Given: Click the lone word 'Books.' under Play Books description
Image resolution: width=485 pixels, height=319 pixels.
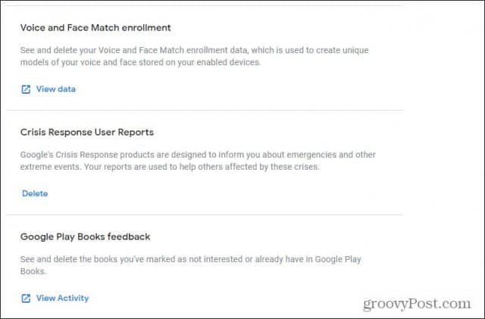Looking at the screenshot, I should pyautogui.click(x=33, y=272).
